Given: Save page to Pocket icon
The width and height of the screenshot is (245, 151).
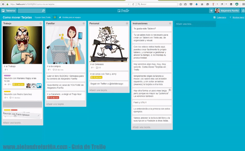Looking at the screenshot, I should [x=191, y=4].
